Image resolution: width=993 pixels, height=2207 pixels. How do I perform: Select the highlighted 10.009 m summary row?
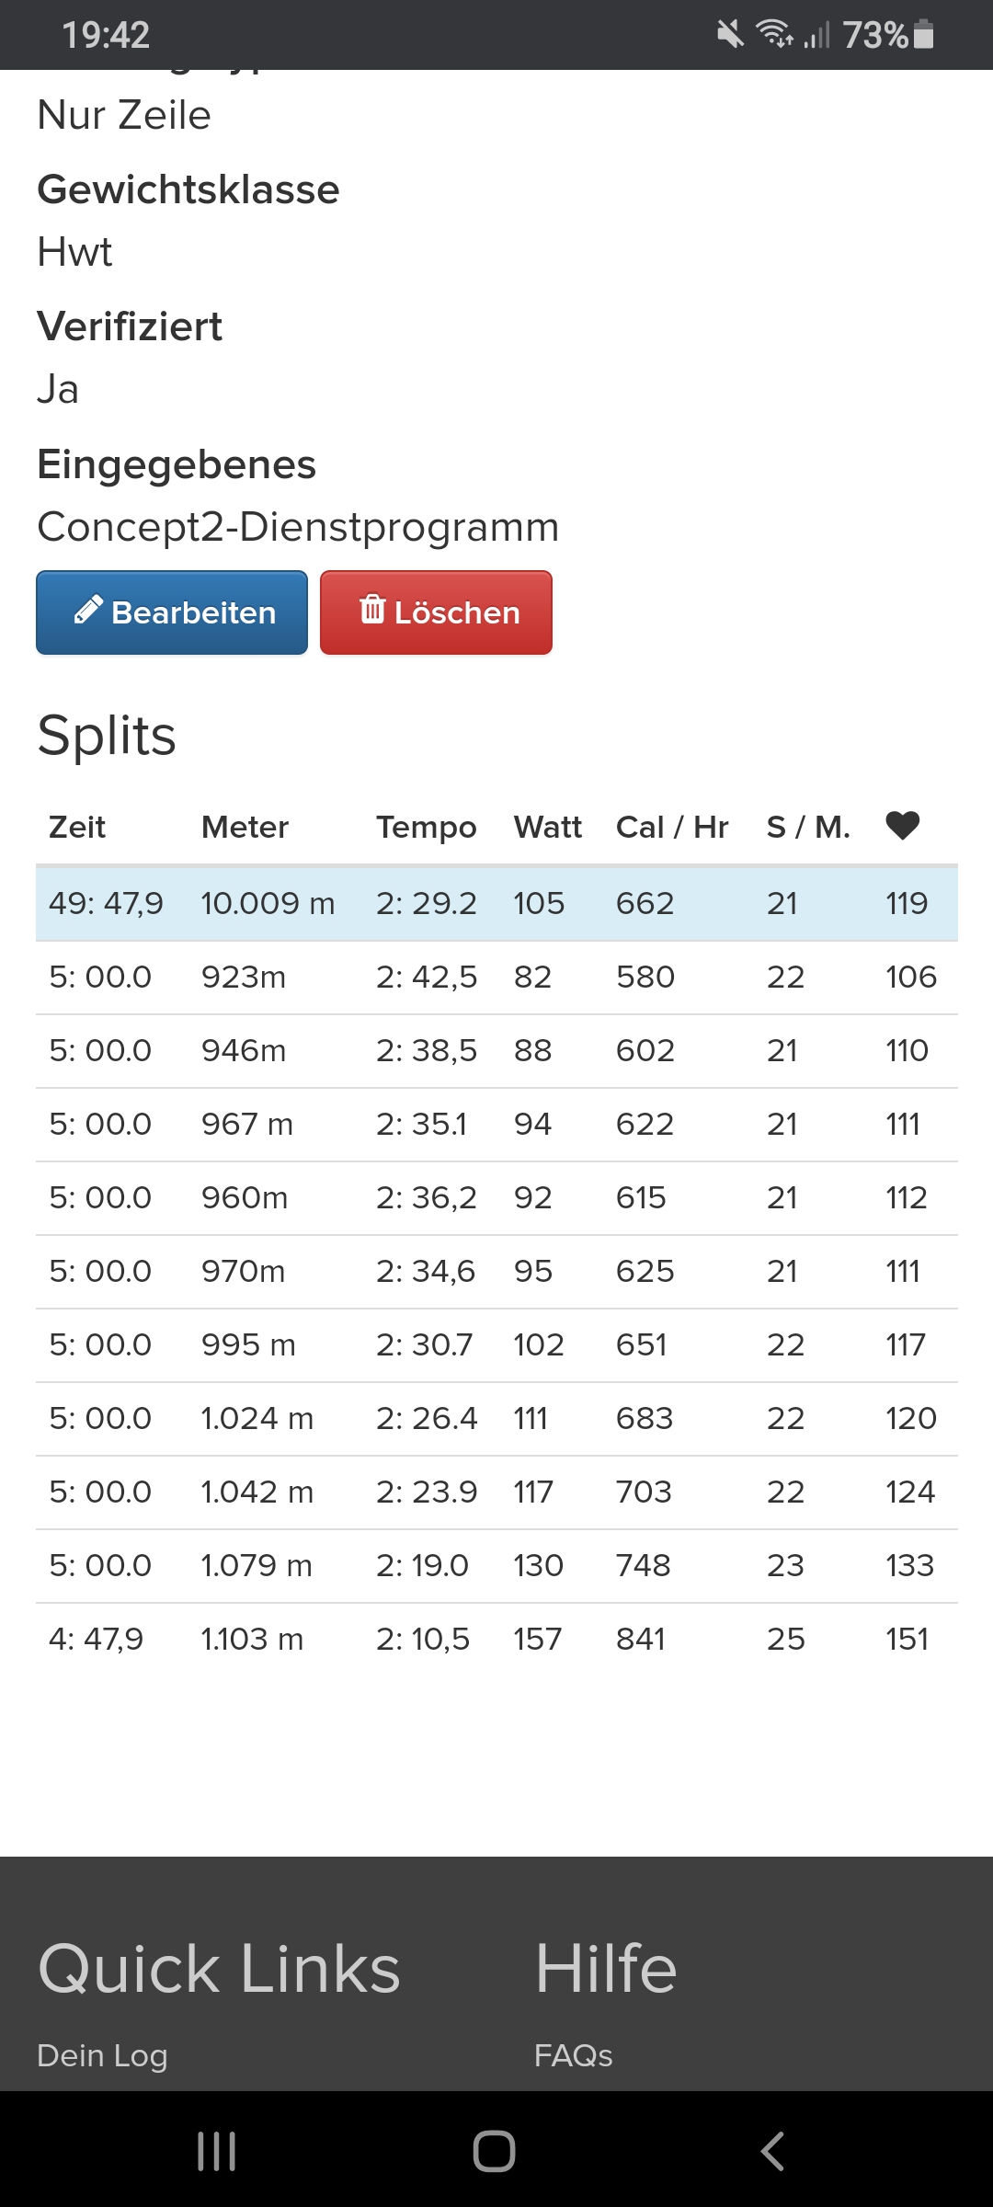[x=496, y=903]
